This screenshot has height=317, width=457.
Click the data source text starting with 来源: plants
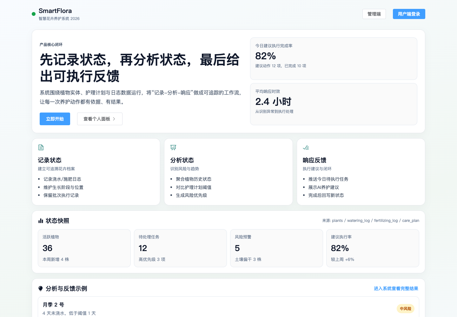click(x=371, y=221)
